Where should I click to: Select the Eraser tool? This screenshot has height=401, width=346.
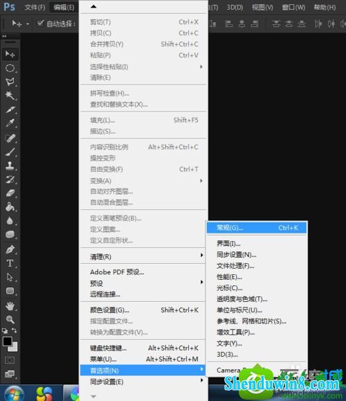tap(10, 193)
